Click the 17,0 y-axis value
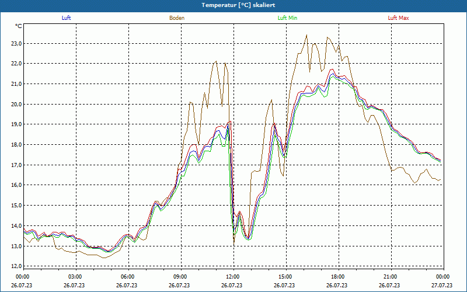 tap(17, 165)
